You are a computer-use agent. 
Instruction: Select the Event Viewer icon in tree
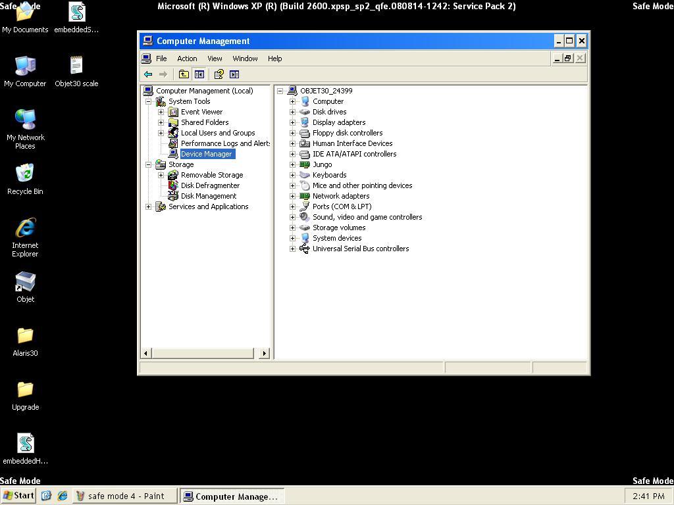pyautogui.click(x=173, y=112)
